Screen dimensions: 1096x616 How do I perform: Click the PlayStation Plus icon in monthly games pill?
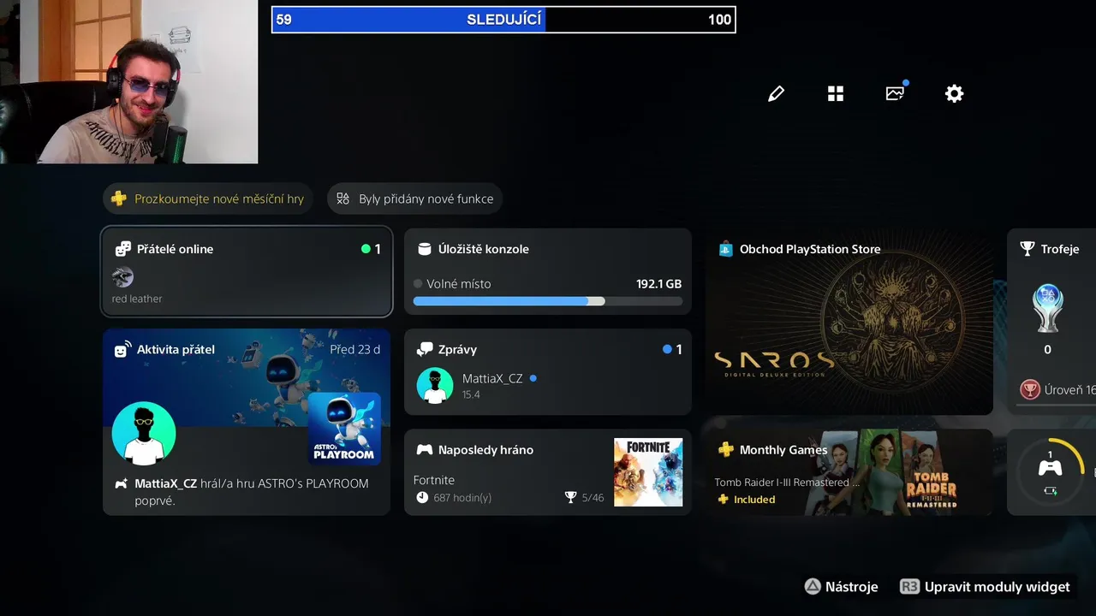(119, 198)
